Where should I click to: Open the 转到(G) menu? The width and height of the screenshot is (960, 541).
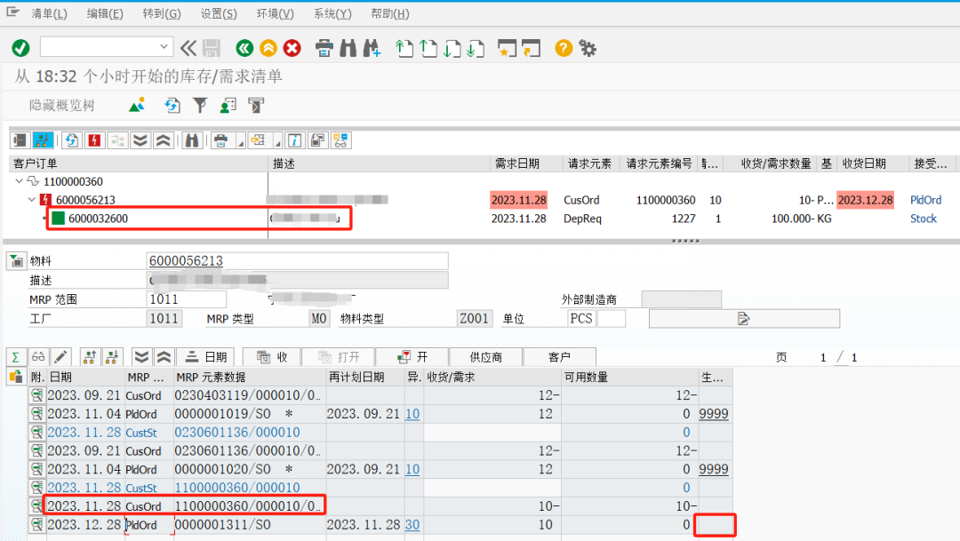(162, 13)
